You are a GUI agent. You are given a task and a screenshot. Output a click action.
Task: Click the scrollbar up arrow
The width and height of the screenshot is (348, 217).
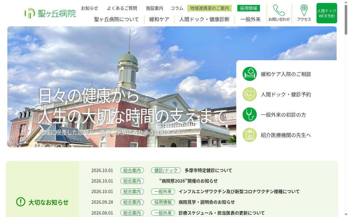[x=346, y=2]
